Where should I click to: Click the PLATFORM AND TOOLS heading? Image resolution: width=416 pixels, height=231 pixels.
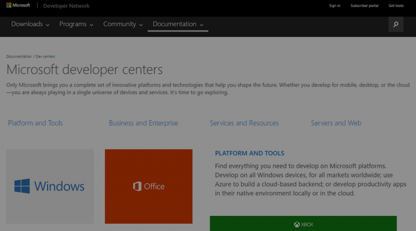[x=249, y=153]
